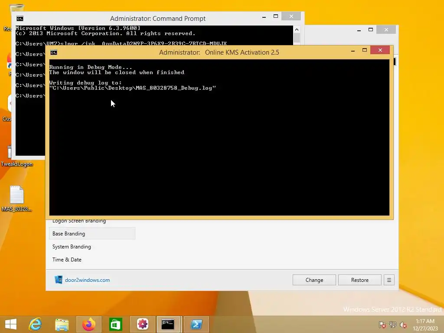Close the Online KMS Activation window

tap(380, 50)
